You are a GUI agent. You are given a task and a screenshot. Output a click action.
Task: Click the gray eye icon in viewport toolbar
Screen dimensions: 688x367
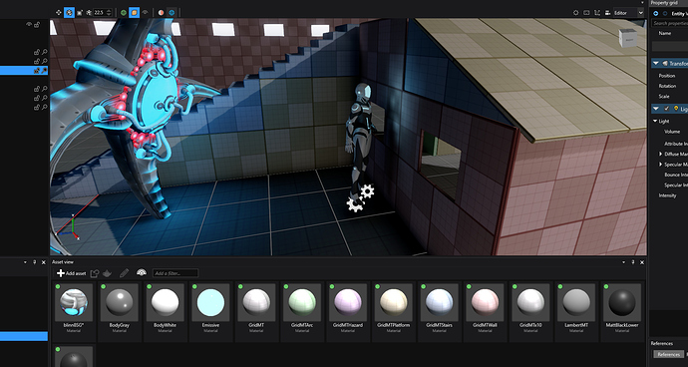pos(146,13)
